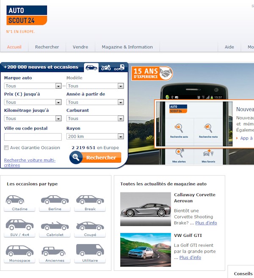Go to Magazine & Information tab
254x278 pixels.
[127, 47]
